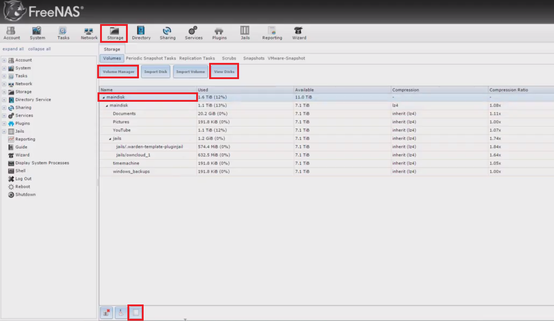Switch to the Periodic Snapshot Tasks tab
Viewport: 554px width, 321px height.
pyautogui.click(x=151, y=58)
